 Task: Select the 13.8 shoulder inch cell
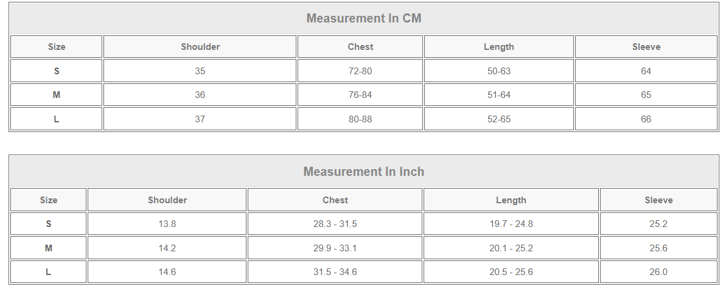[x=167, y=224]
